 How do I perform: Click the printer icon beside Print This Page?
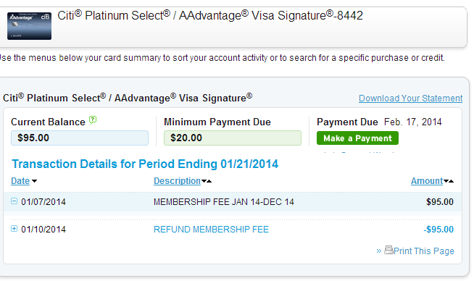[388, 250]
